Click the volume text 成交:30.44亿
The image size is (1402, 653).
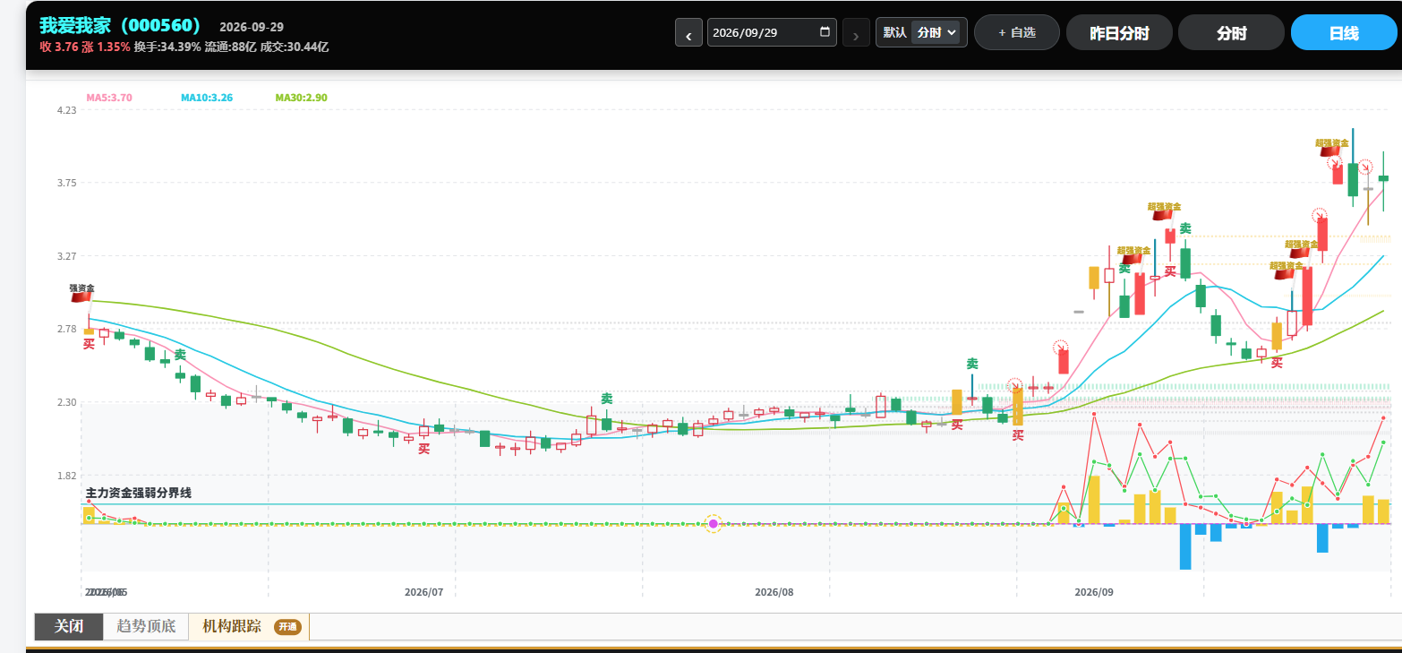pos(295,47)
